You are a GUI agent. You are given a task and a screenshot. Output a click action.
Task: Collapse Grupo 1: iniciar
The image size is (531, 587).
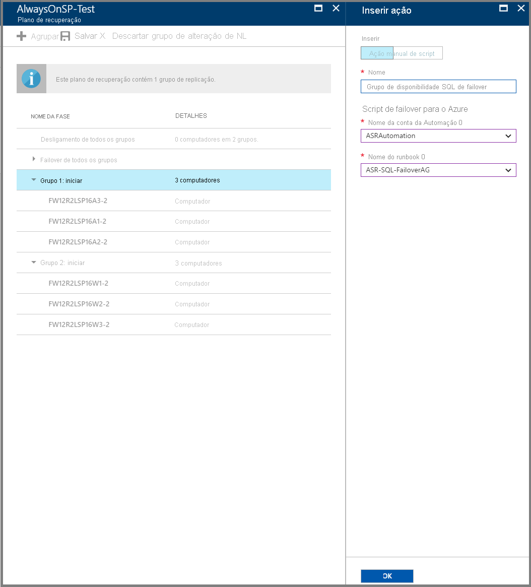pos(34,180)
